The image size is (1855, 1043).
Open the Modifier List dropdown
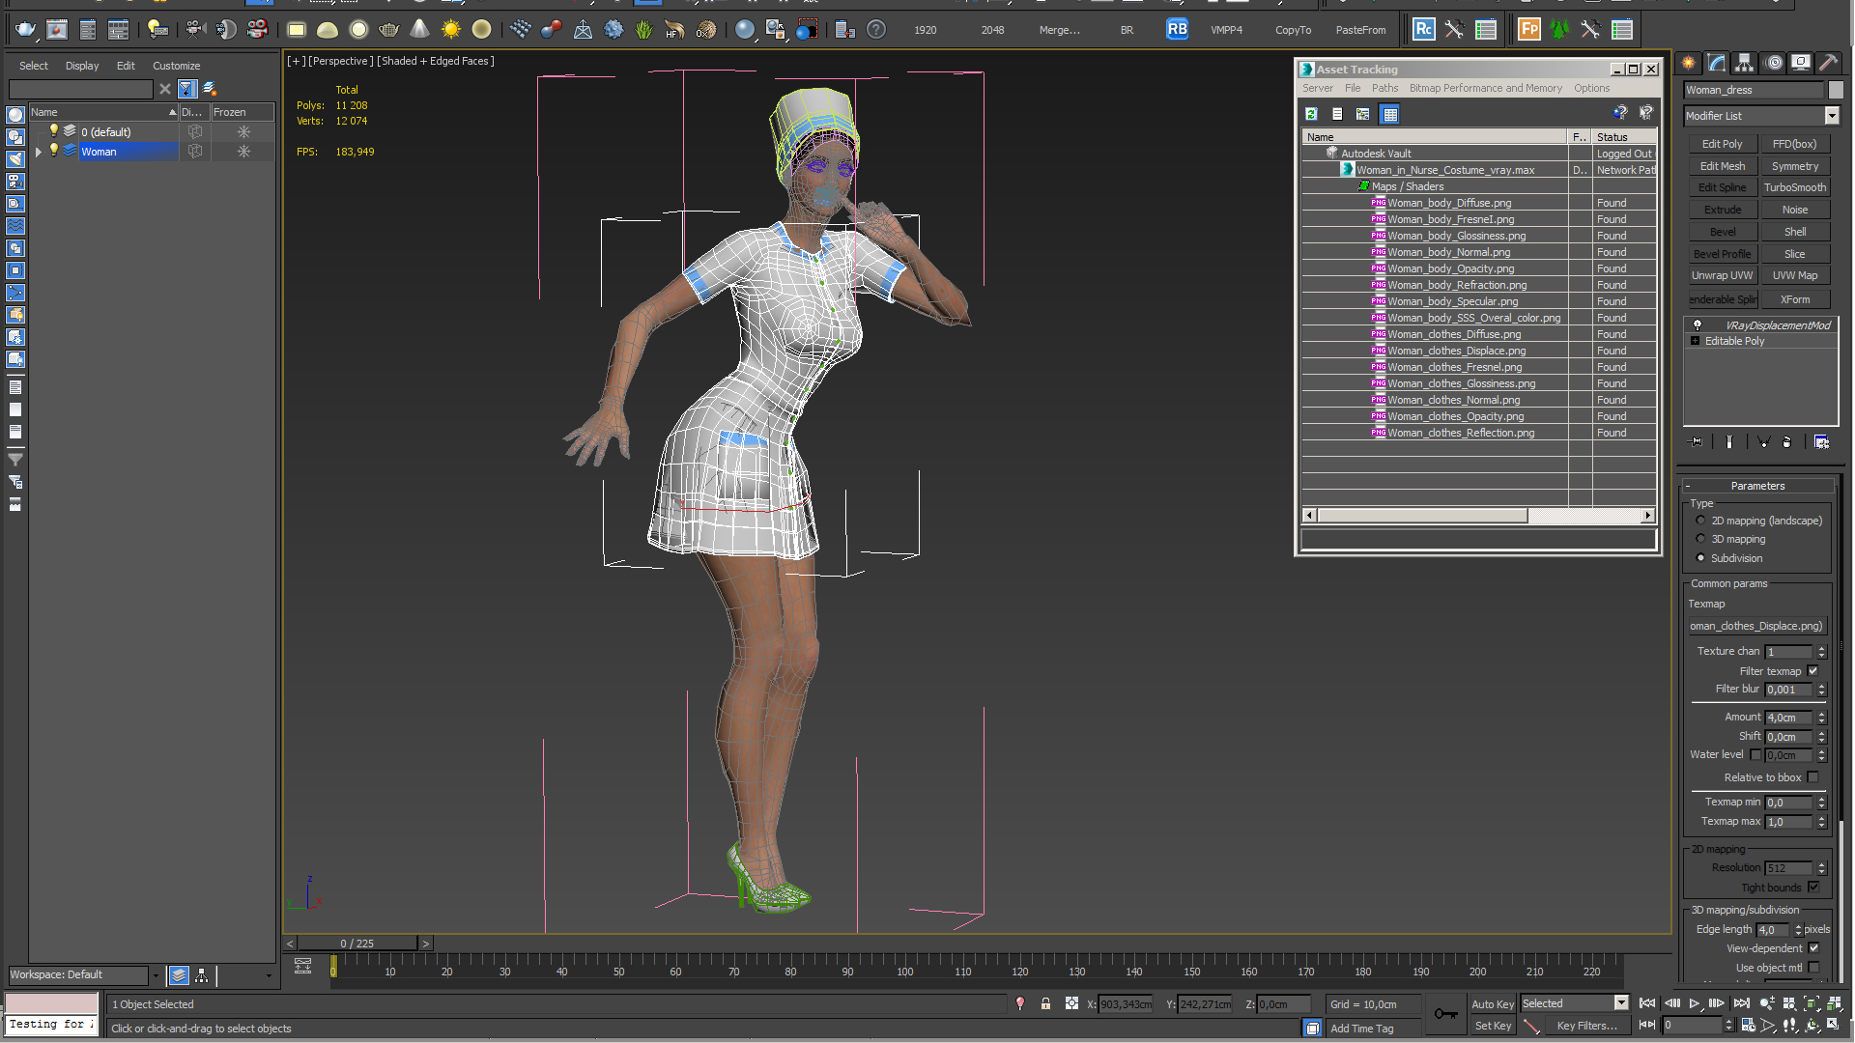(1831, 116)
